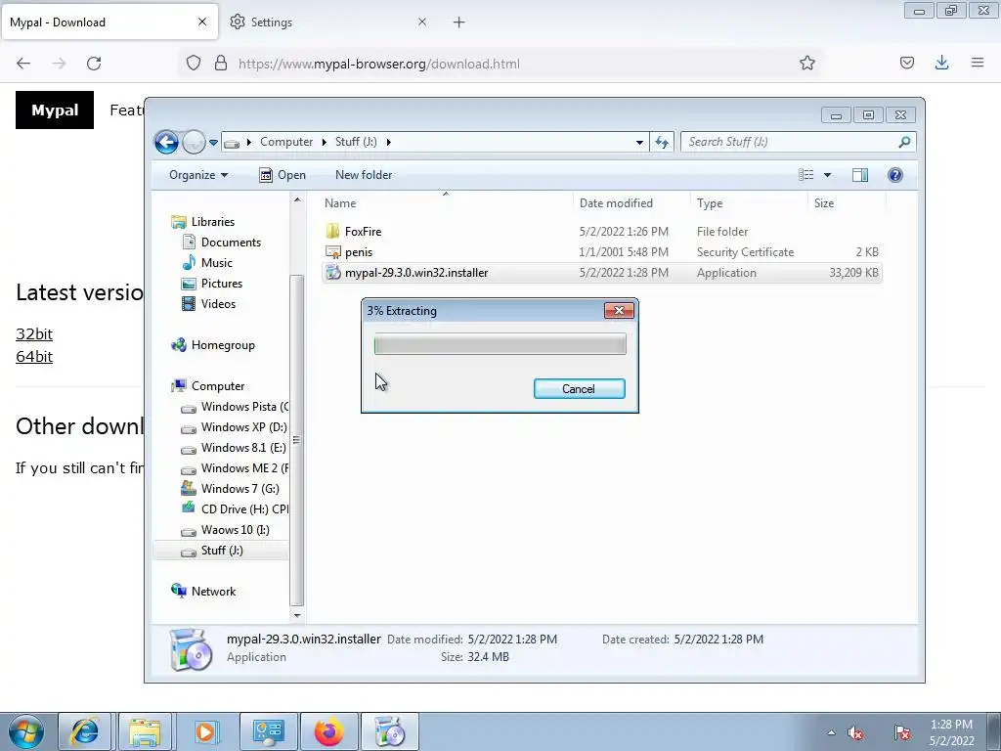Launch Internet Explorer from the taskbar

[85, 731]
